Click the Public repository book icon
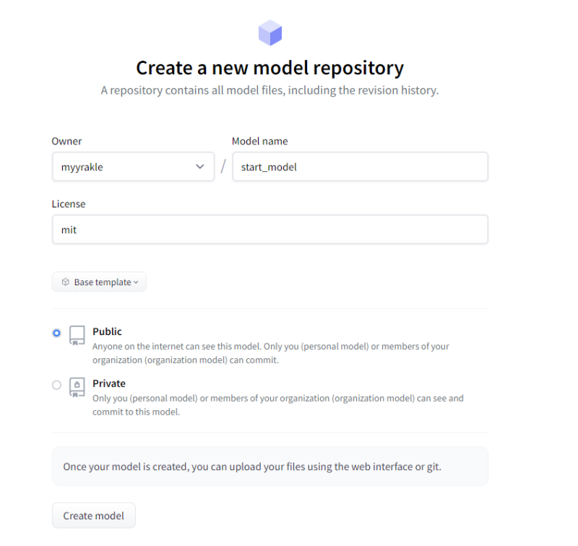 coord(77,334)
